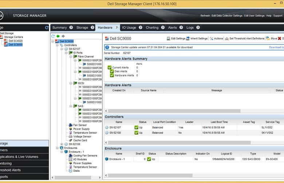Open help icon next to Storage tab
This screenshot has width=284, height=183.
click(92, 28)
